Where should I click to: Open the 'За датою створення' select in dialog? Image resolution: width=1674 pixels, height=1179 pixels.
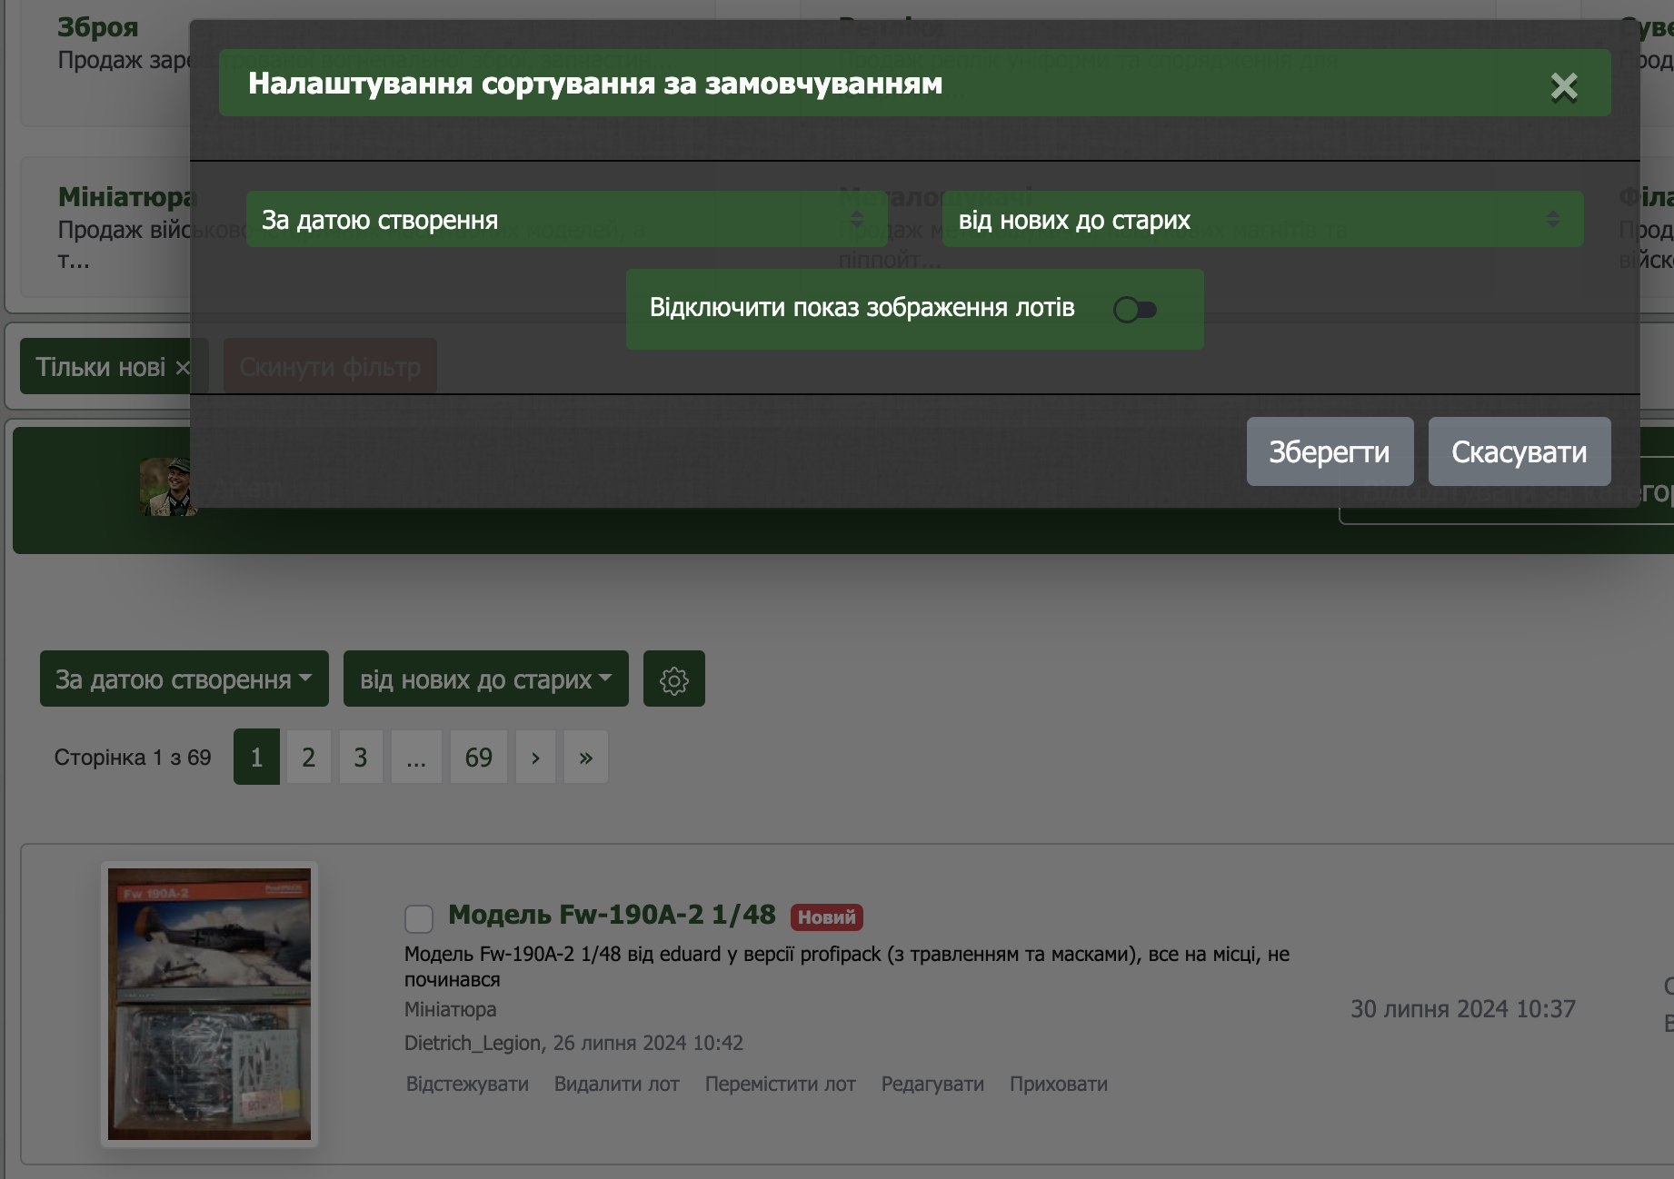(x=566, y=219)
